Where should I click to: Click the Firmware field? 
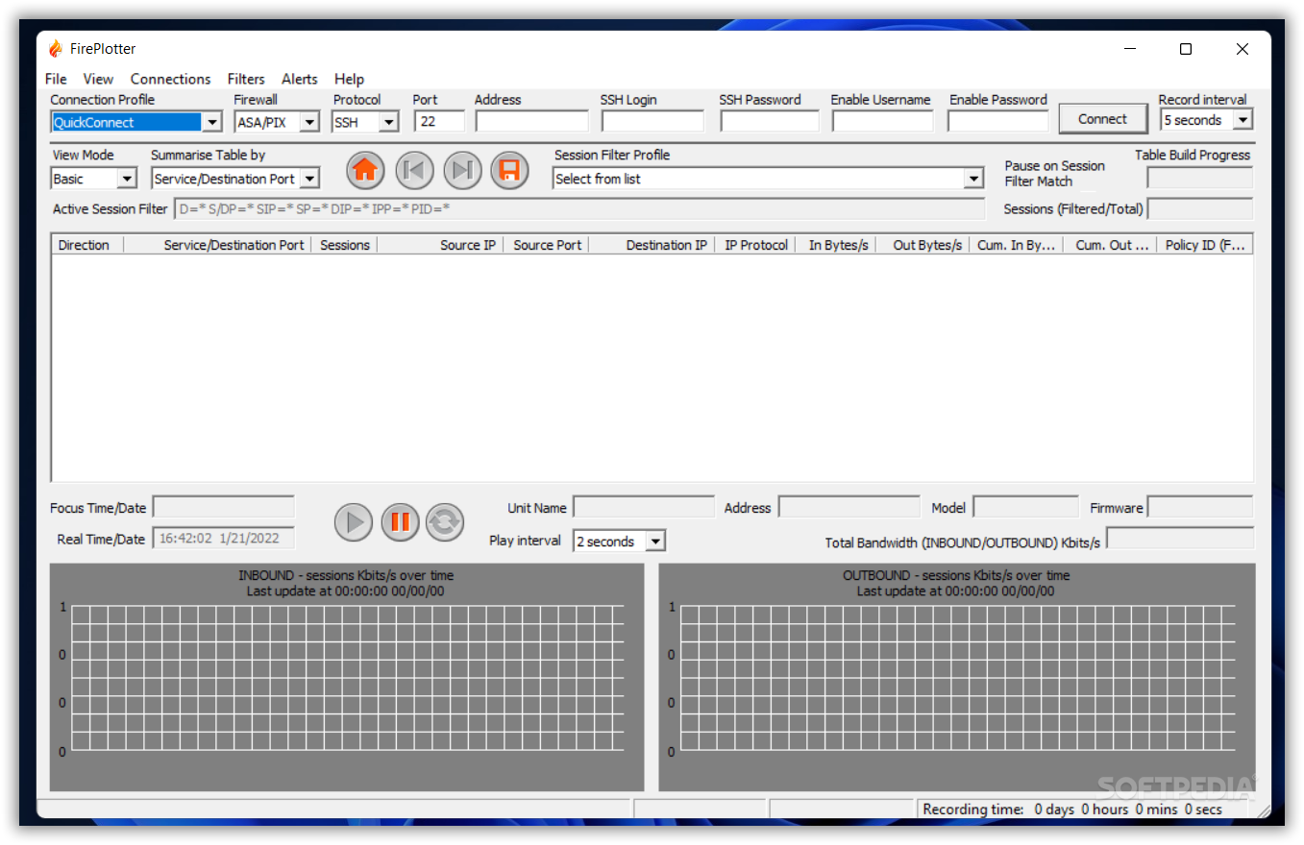1200,507
